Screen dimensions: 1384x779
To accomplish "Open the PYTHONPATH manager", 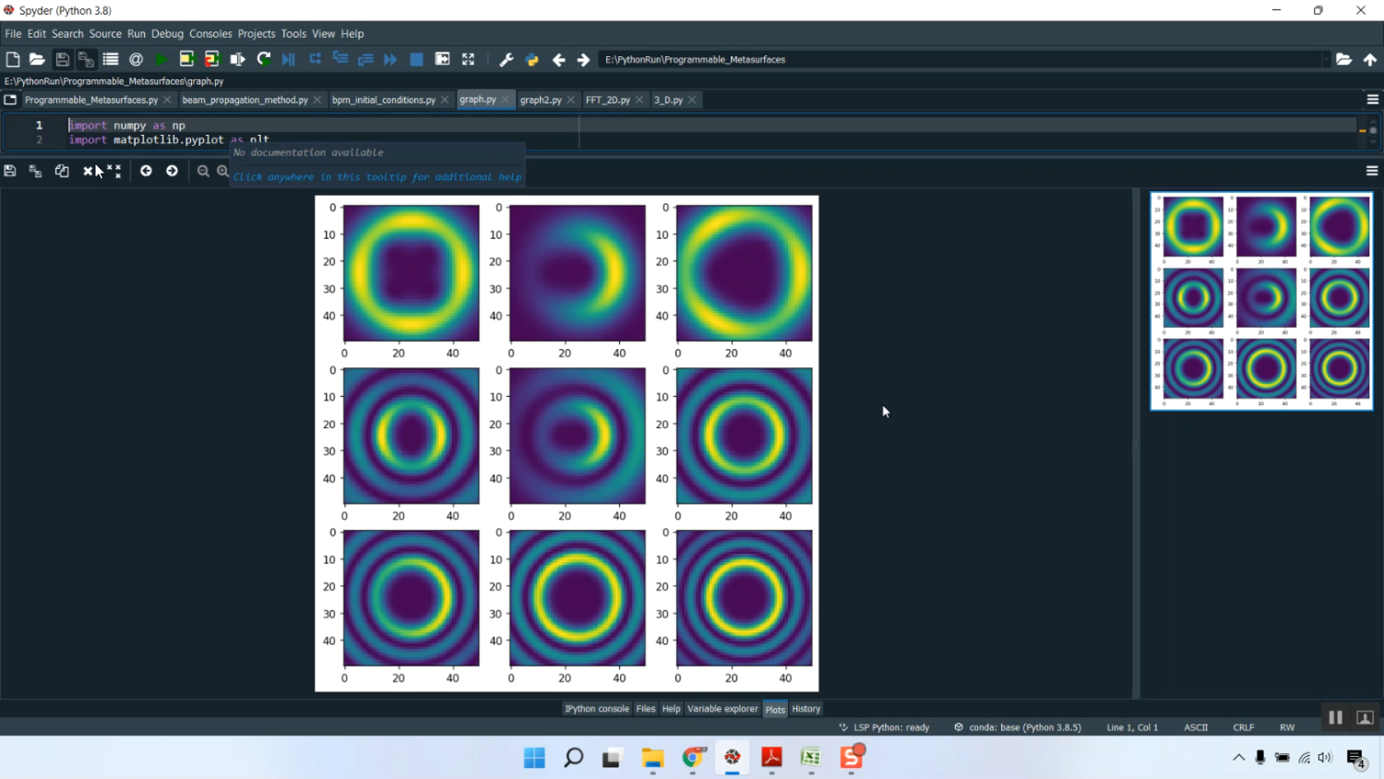I will pyautogui.click(x=531, y=59).
